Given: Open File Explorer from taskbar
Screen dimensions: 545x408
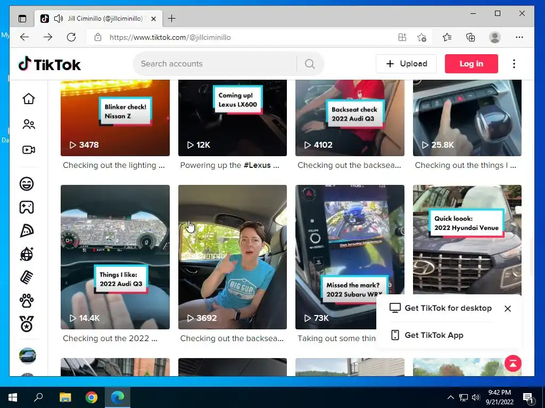Looking at the screenshot, I should (65, 397).
